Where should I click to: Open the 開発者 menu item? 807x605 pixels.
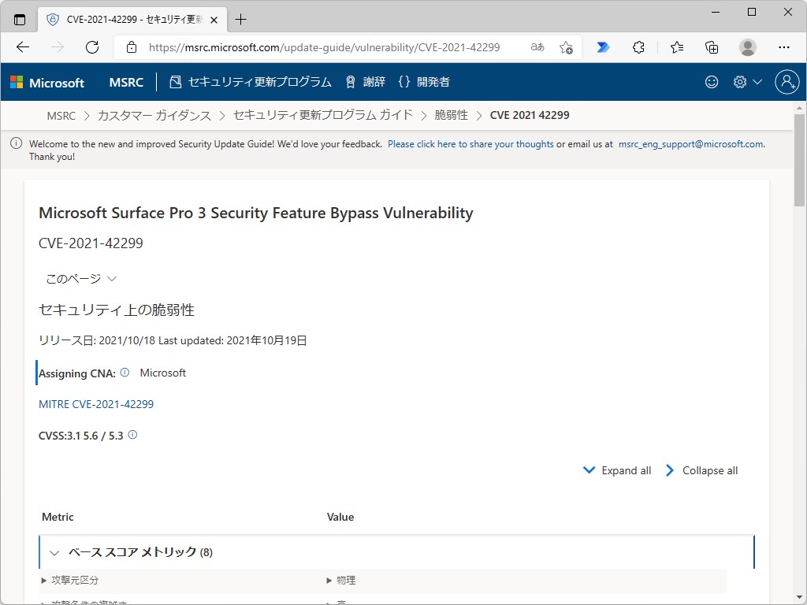pos(424,82)
